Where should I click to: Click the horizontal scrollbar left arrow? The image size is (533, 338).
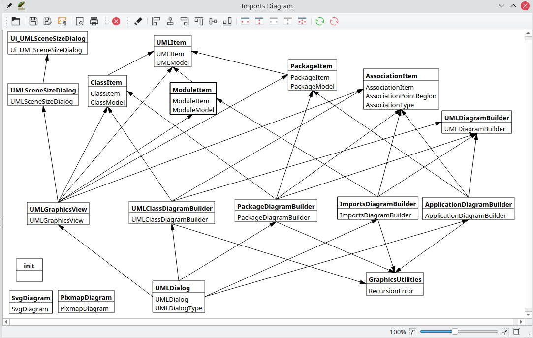tap(6, 322)
